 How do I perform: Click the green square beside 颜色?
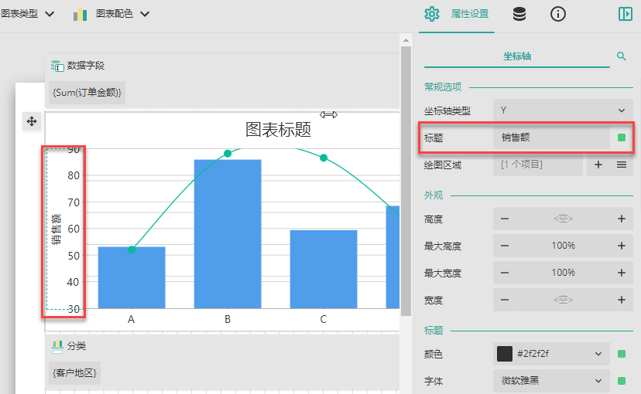click(x=622, y=354)
